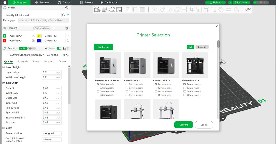
Task: Click the Auto orient toolbar icon
Action: 112,9
